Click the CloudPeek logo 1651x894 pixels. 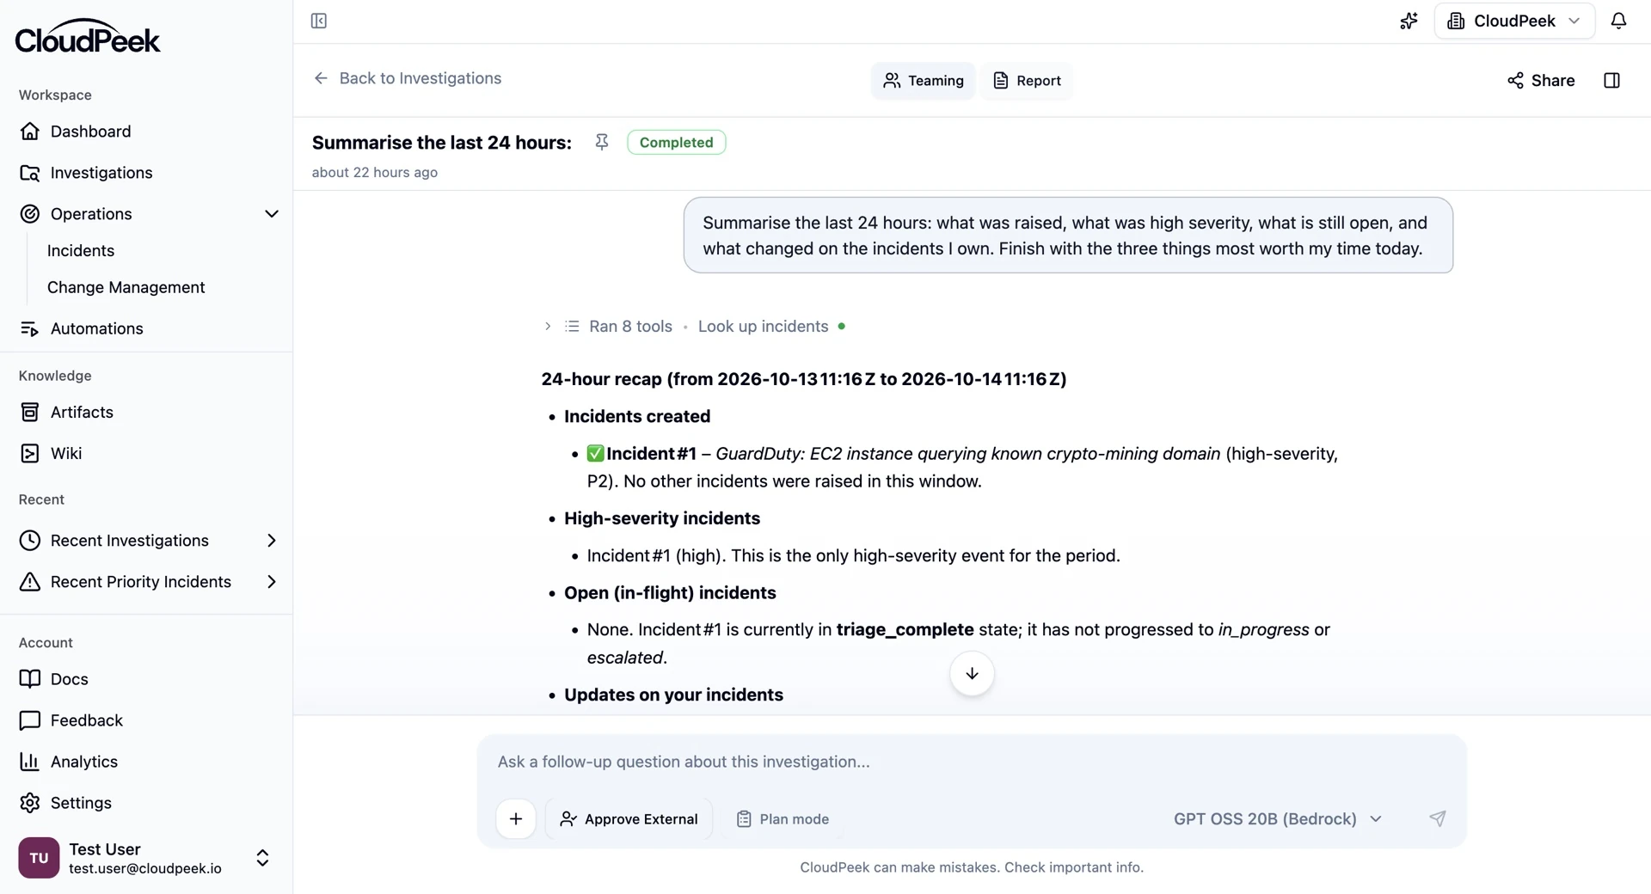pyautogui.click(x=88, y=37)
